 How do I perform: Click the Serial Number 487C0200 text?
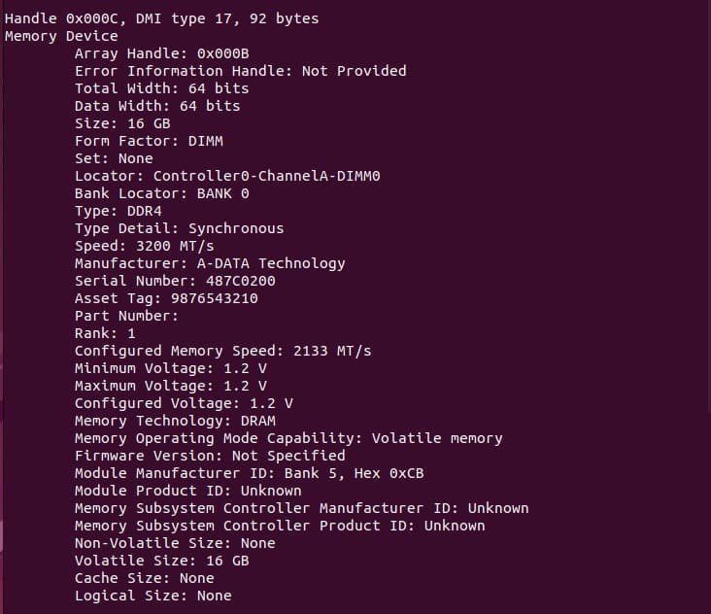175,281
